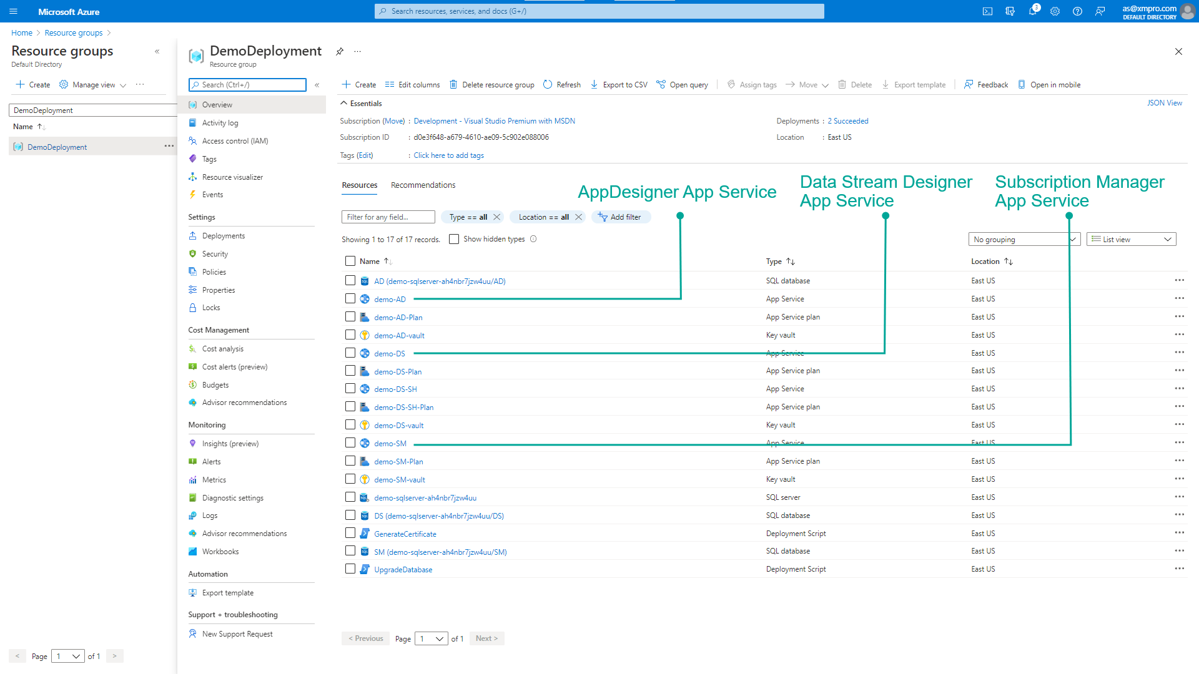The height and width of the screenshot is (674, 1199).
Task: Check the demo-DS row checkbox
Action: coord(350,353)
